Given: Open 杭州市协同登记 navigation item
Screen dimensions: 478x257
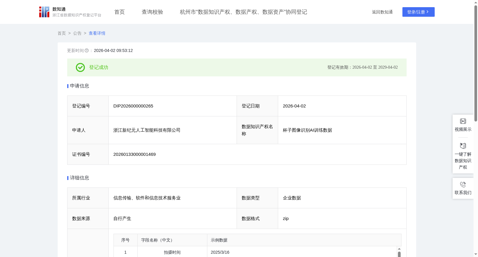Looking at the screenshot, I should point(243,12).
